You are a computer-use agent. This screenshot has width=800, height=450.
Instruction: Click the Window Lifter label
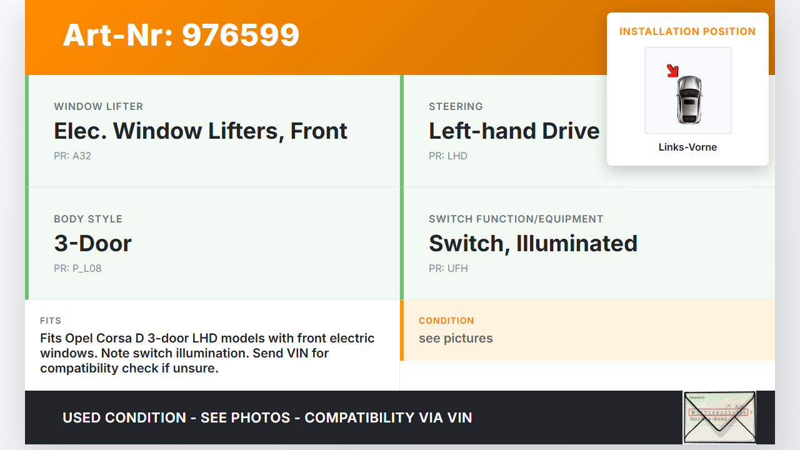(98, 106)
